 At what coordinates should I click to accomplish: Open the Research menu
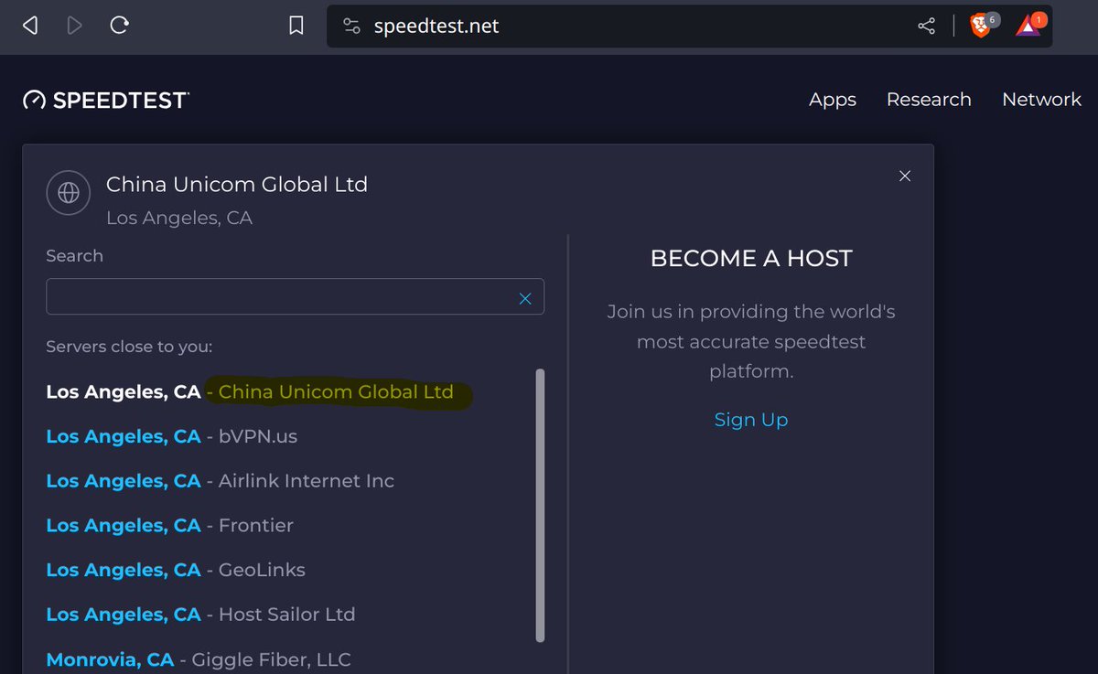(929, 100)
